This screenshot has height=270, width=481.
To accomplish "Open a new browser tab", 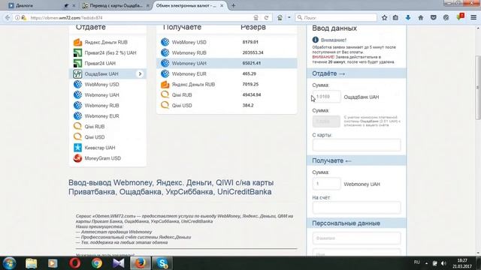I will click(234, 5).
